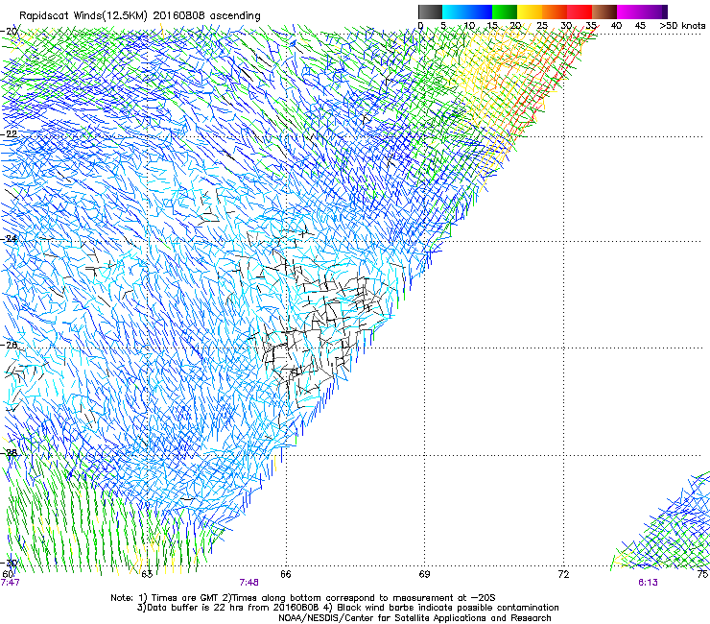Viewport: 710px width, 624px height.
Task: Click the '-22' latitude label
Action: (x=9, y=133)
